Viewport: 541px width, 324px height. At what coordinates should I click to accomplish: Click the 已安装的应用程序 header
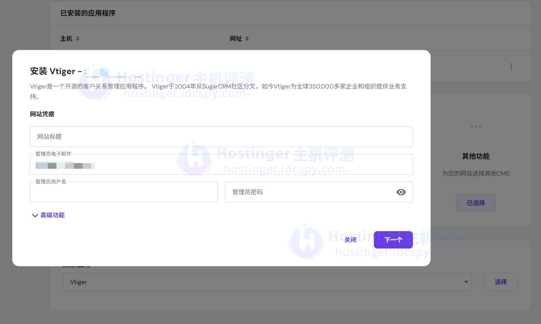[88, 13]
